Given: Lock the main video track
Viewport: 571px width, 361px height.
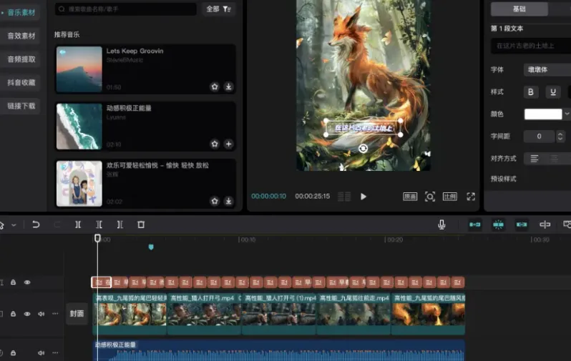Looking at the screenshot, I should (13, 314).
